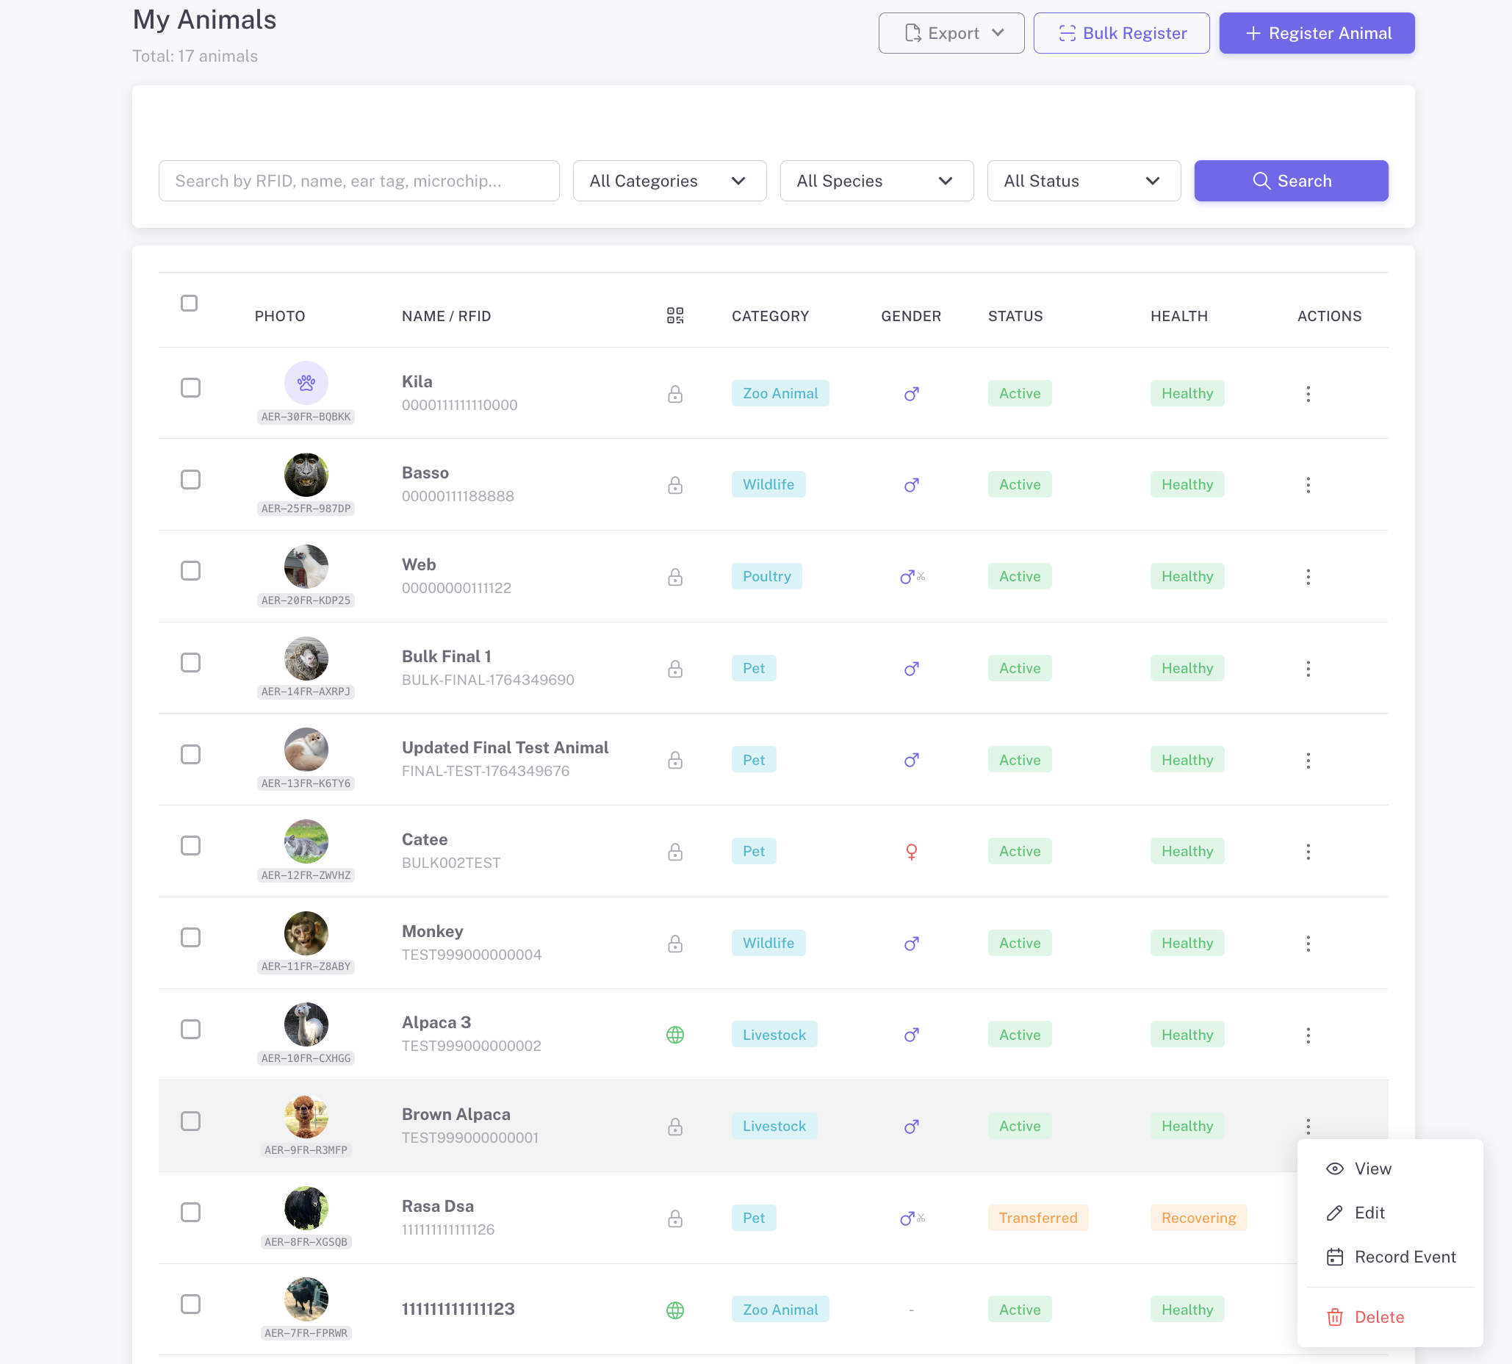The width and height of the screenshot is (1512, 1364).
Task: Select the Monkey row checkbox
Action: (190, 938)
